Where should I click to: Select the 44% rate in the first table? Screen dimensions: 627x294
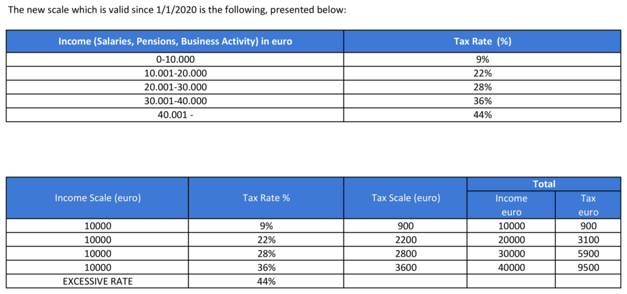(482, 115)
